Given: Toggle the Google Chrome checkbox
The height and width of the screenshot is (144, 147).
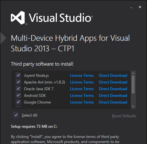Looking at the screenshot, I should pyautogui.click(x=18, y=102).
